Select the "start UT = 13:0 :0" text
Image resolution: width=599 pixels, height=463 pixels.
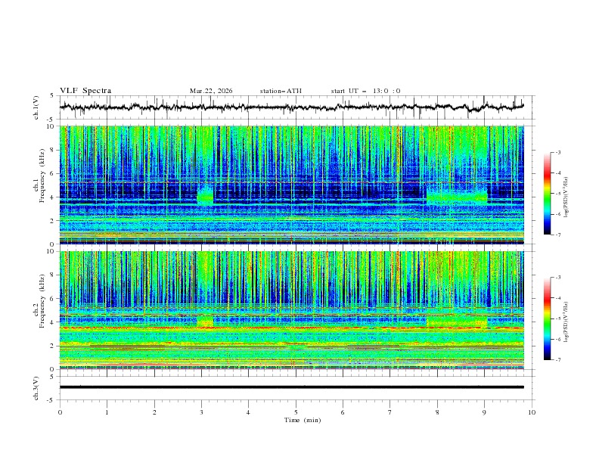(x=365, y=91)
